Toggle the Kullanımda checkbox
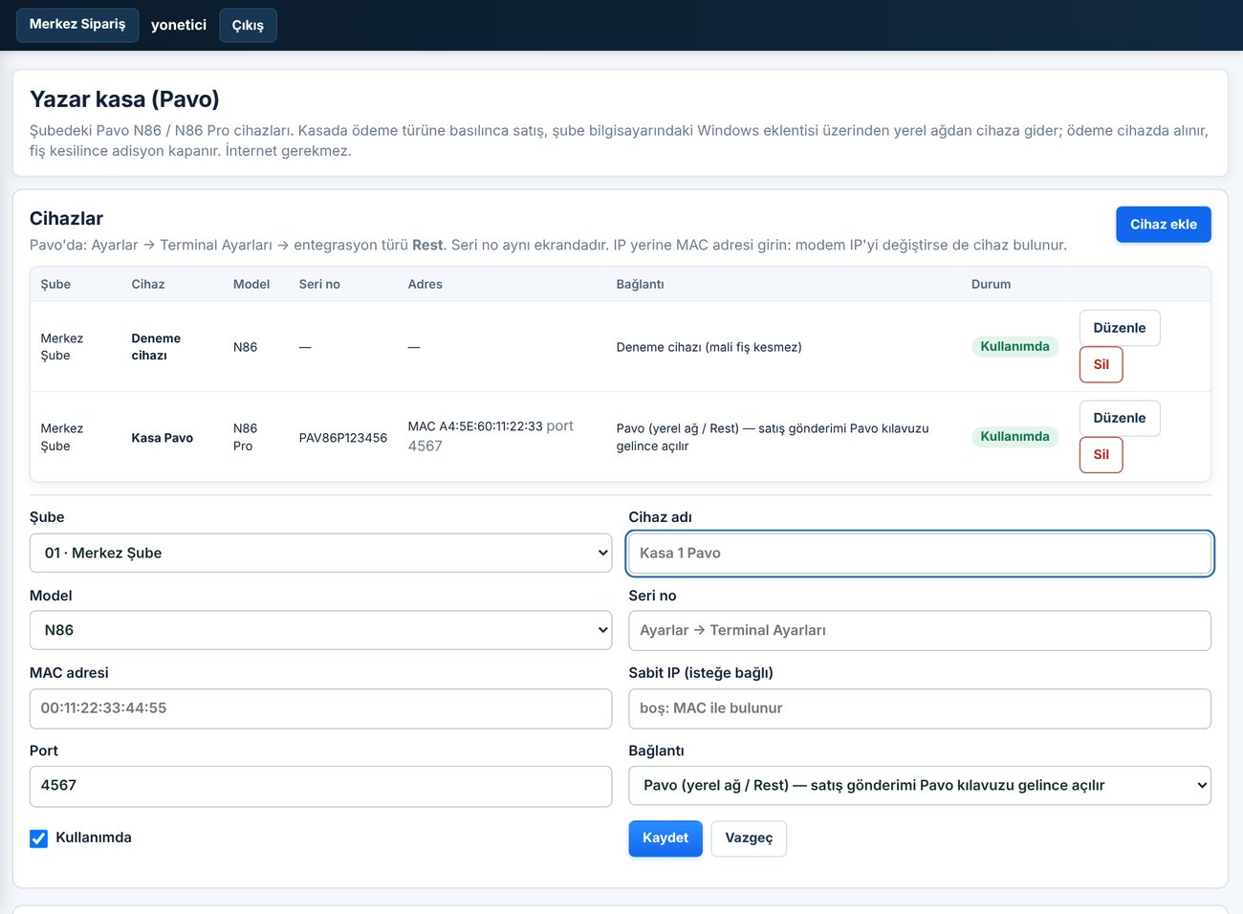The image size is (1243, 914). pos(38,838)
